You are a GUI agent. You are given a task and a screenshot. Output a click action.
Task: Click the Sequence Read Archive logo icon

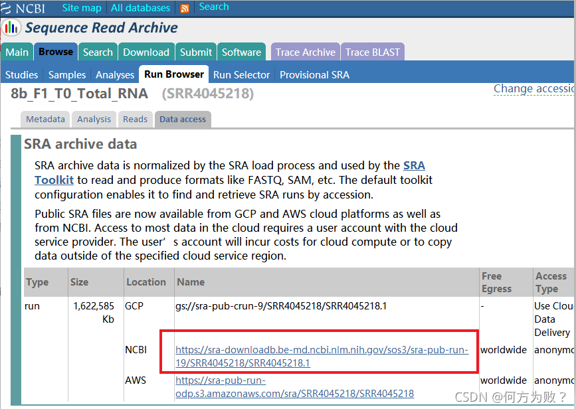tap(11, 28)
